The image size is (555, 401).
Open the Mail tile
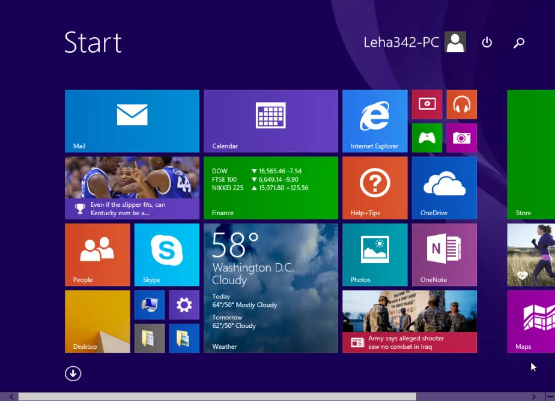click(x=132, y=121)
